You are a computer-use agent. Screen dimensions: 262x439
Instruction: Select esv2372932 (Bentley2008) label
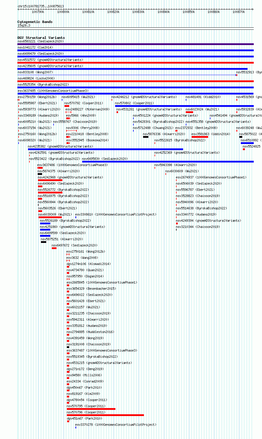pos(196,128)
